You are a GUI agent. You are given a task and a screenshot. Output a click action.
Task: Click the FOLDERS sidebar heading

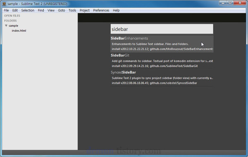(10, 21)
